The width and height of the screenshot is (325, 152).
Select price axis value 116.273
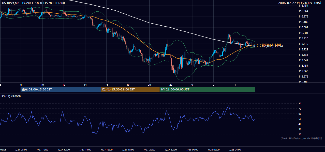click(304, 16)
